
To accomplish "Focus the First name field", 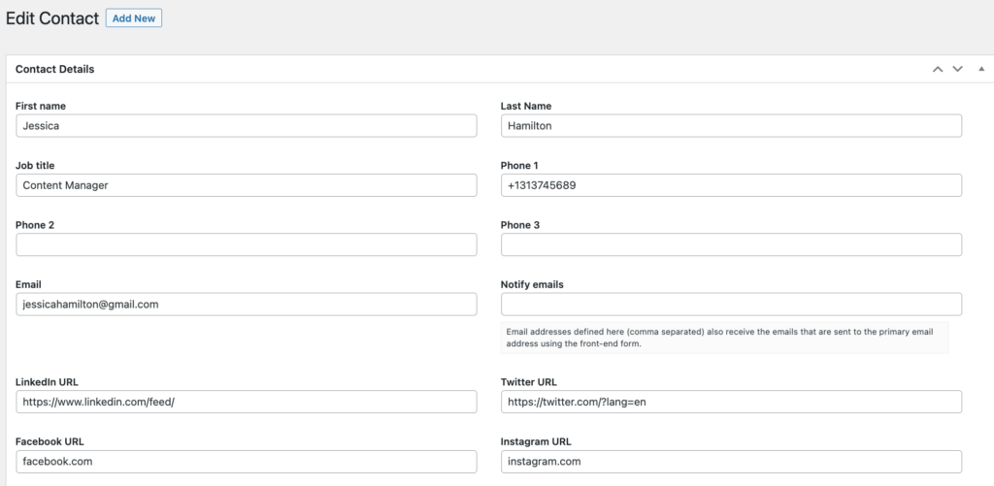I will (246, 125).
